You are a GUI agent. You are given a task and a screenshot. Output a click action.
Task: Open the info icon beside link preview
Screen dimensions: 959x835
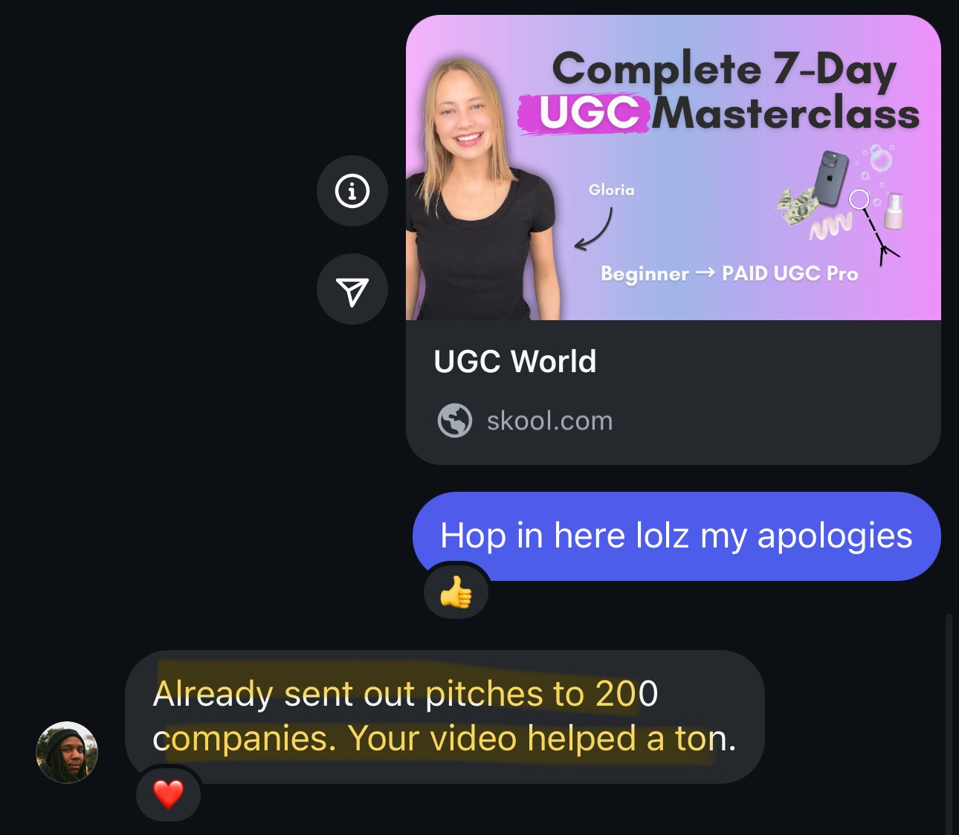click(352, 191)
